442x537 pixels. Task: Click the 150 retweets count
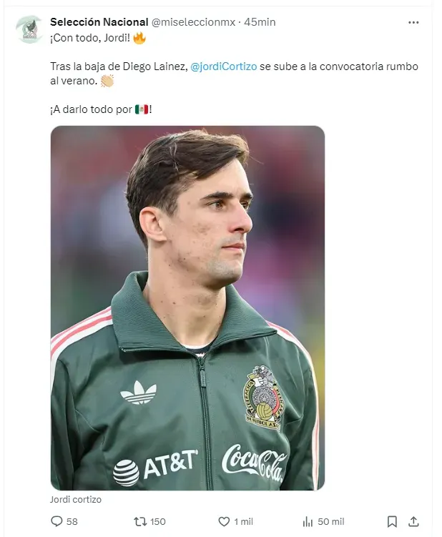coord(157,521)
